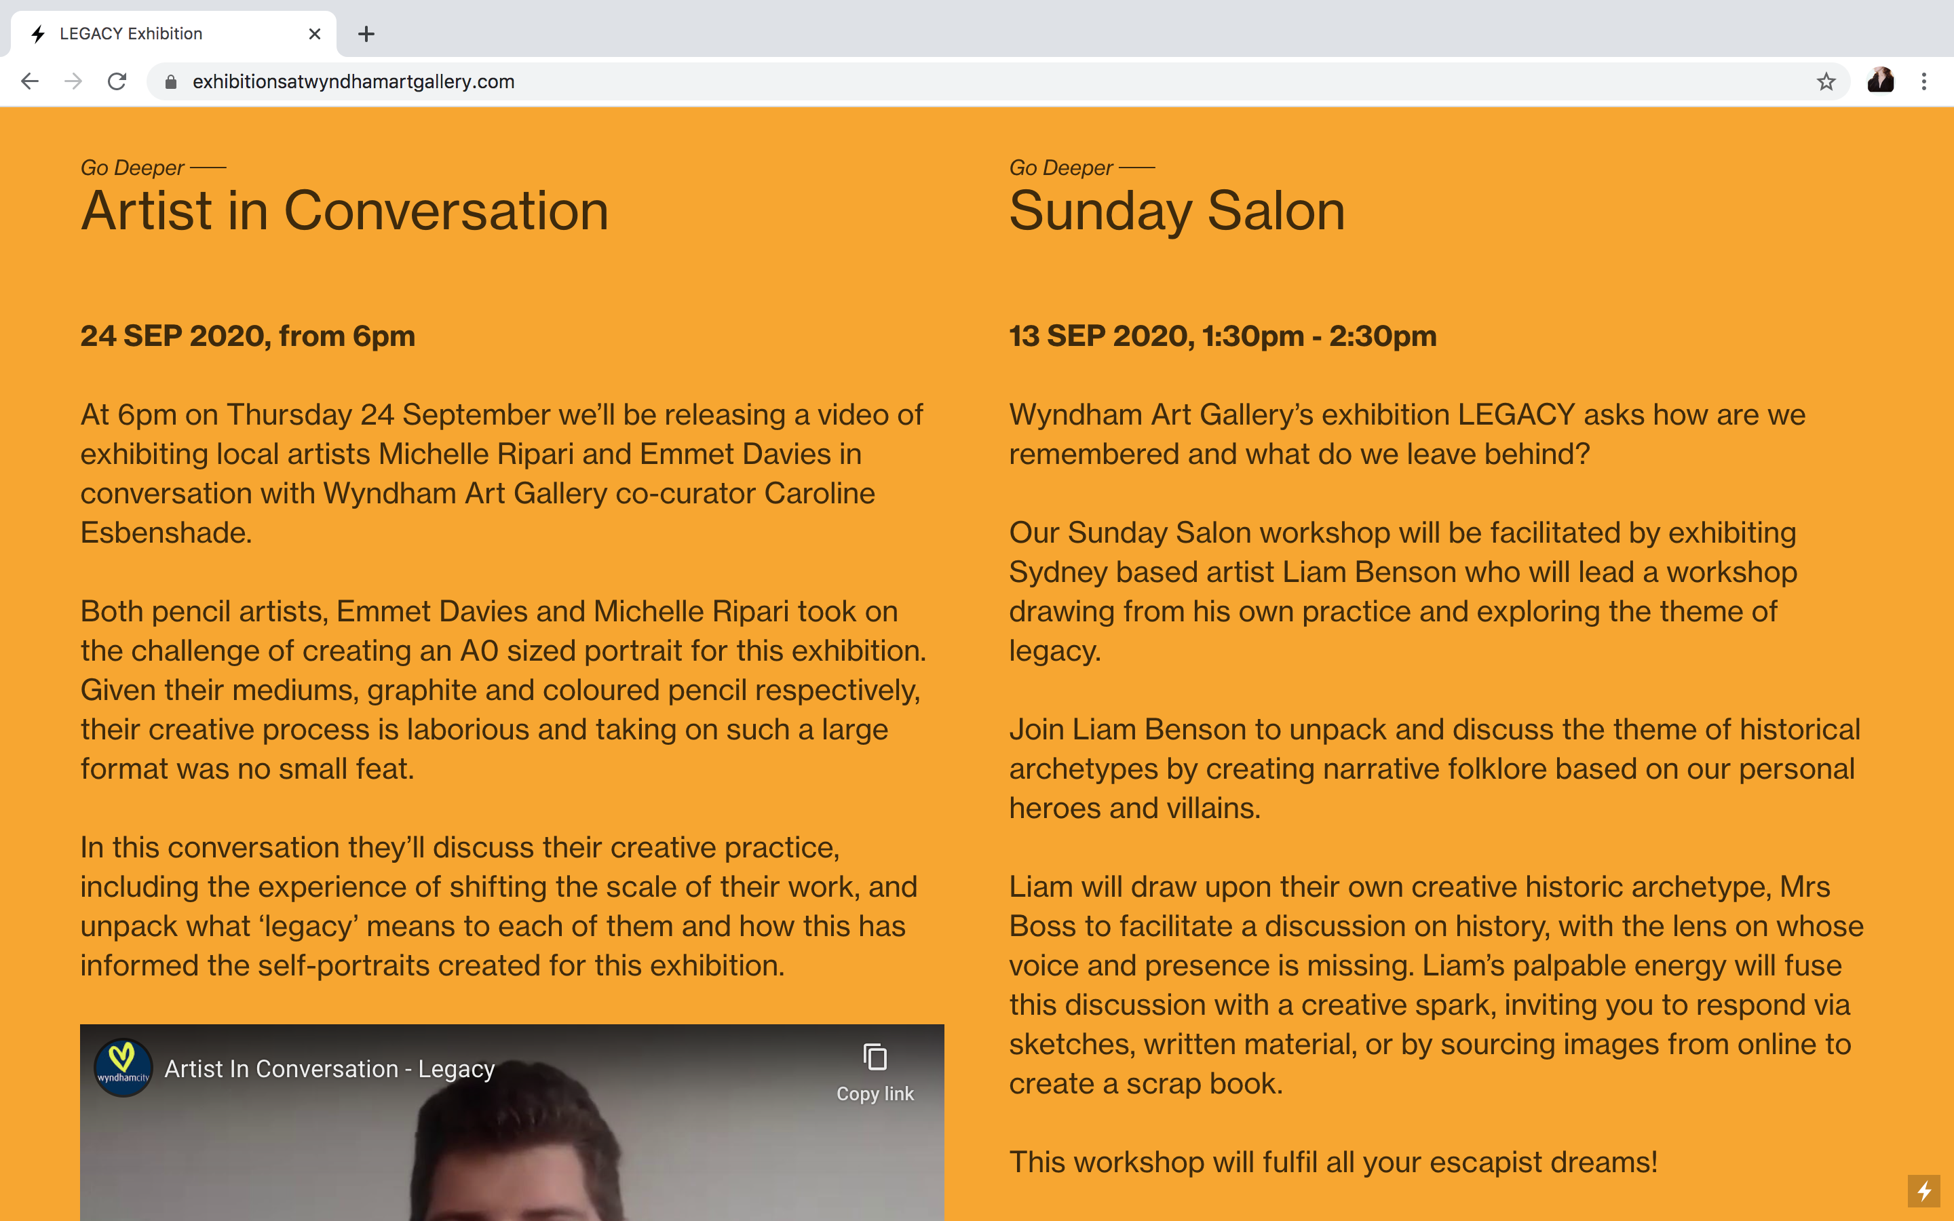Image resolution: width=1954 pixels, height=1221 pixels.
Task: Click the Wyndham City channel logo
Action: pyautogui.click(x=123, y=1068)
